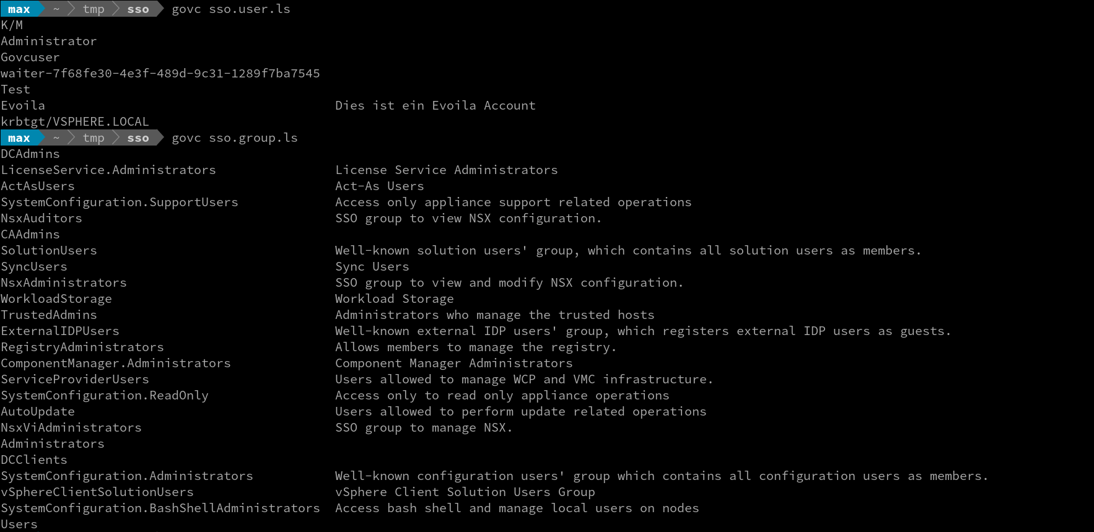This screenshot has height=532, width=1094.
Task: Click the LicenseService.Administrators group name
Action: (x=108, y=170)
